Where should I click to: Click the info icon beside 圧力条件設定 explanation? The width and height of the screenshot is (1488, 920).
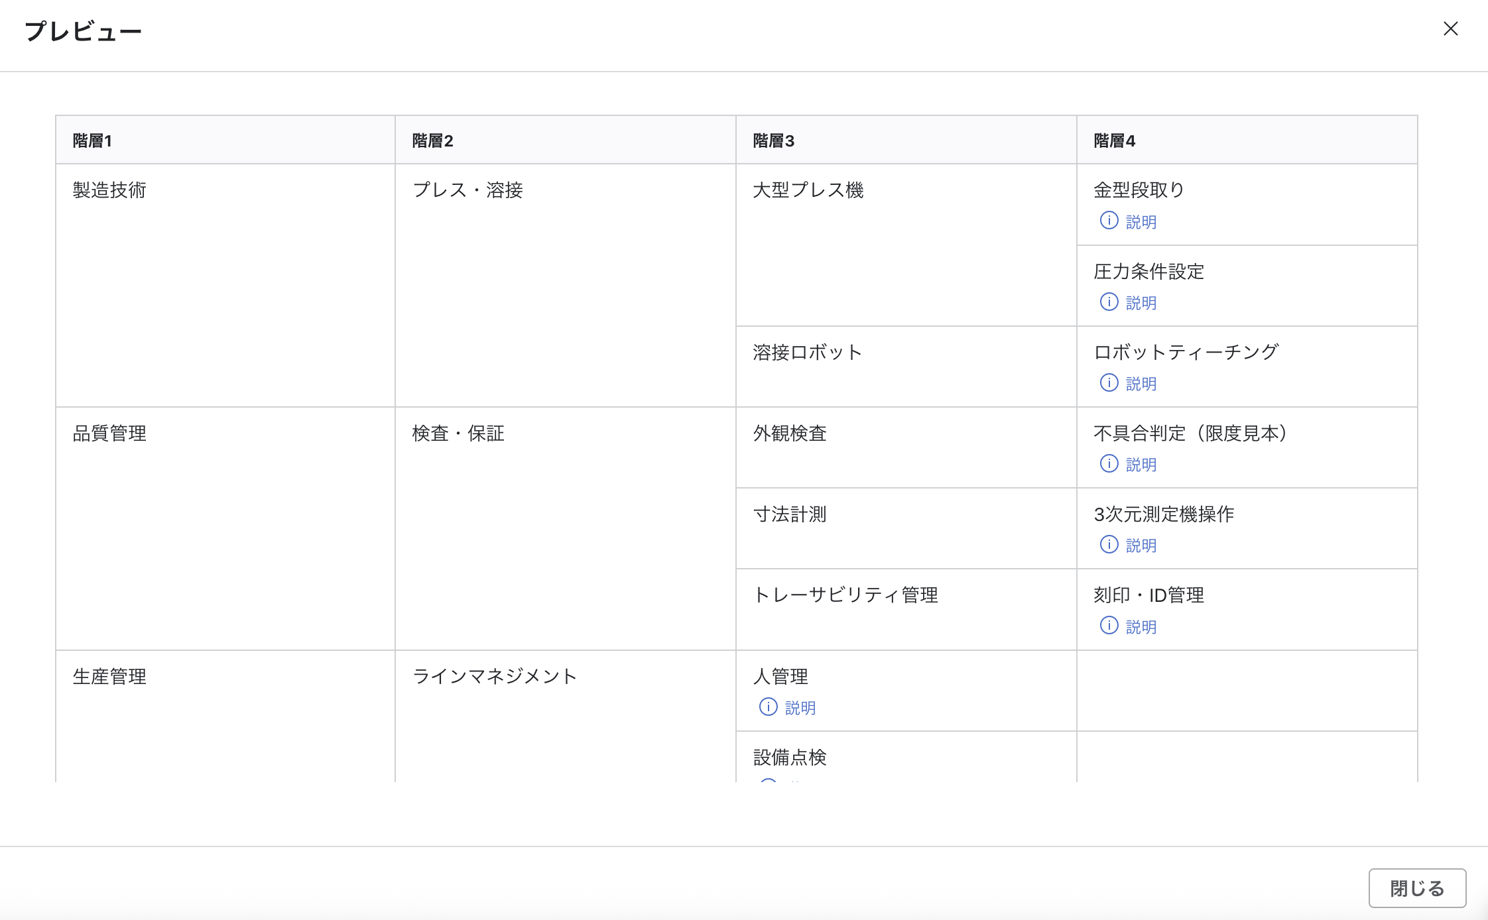(1109, 302)
